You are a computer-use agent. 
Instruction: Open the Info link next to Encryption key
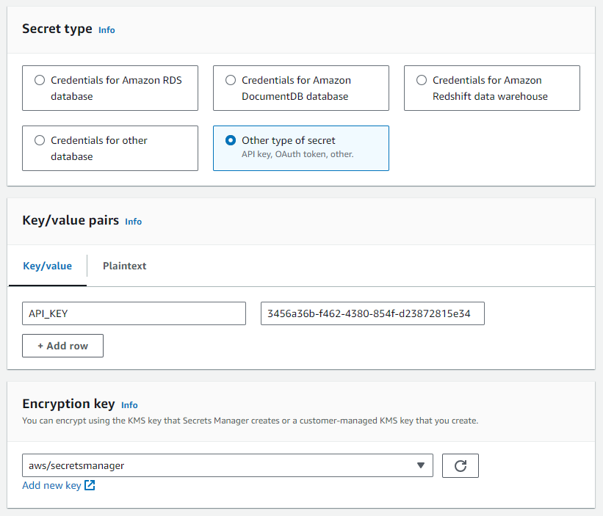129,404
